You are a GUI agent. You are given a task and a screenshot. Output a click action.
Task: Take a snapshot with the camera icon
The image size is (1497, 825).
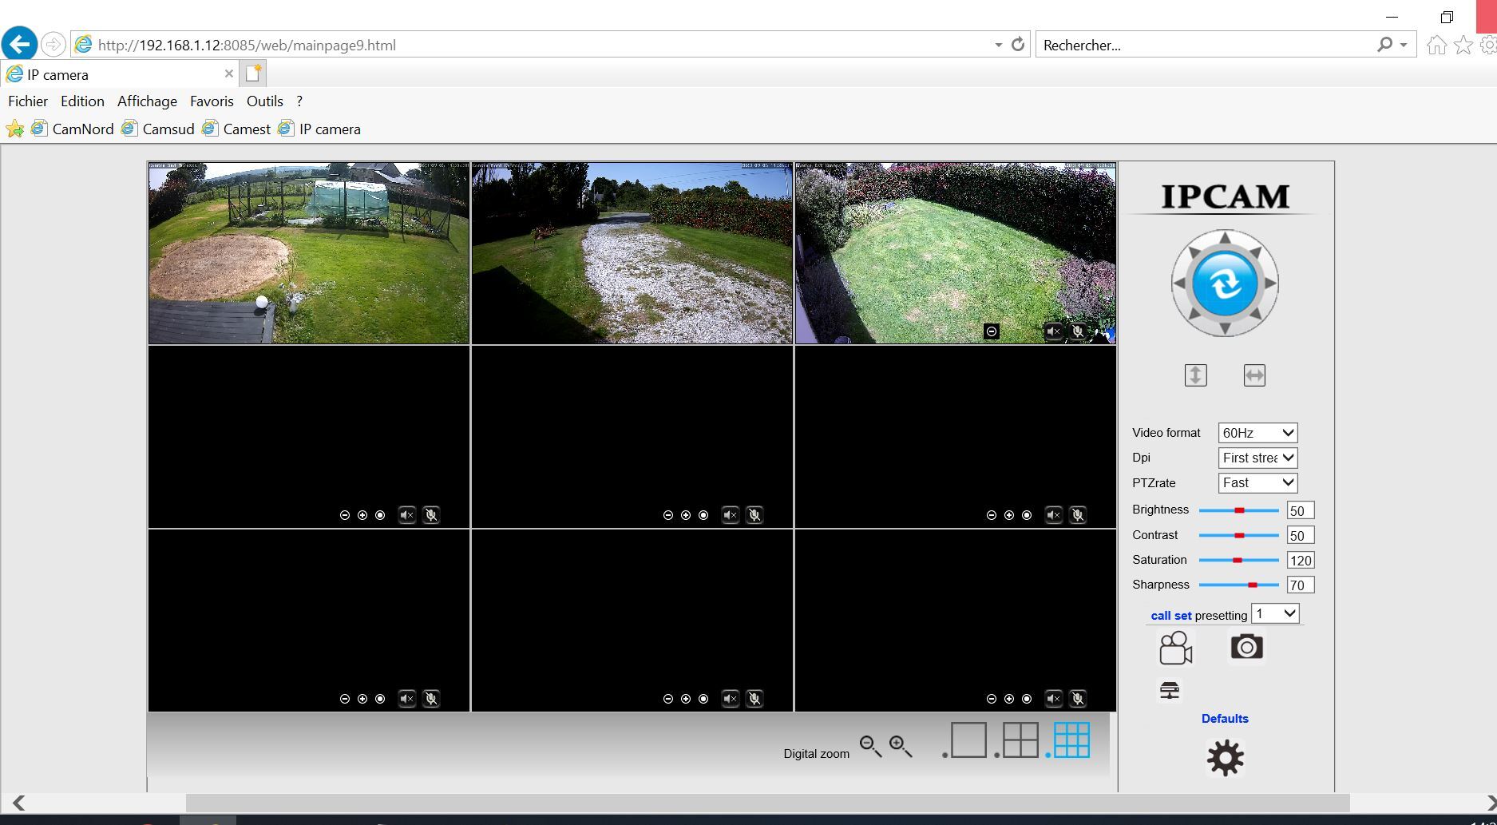click(1246, 647)
